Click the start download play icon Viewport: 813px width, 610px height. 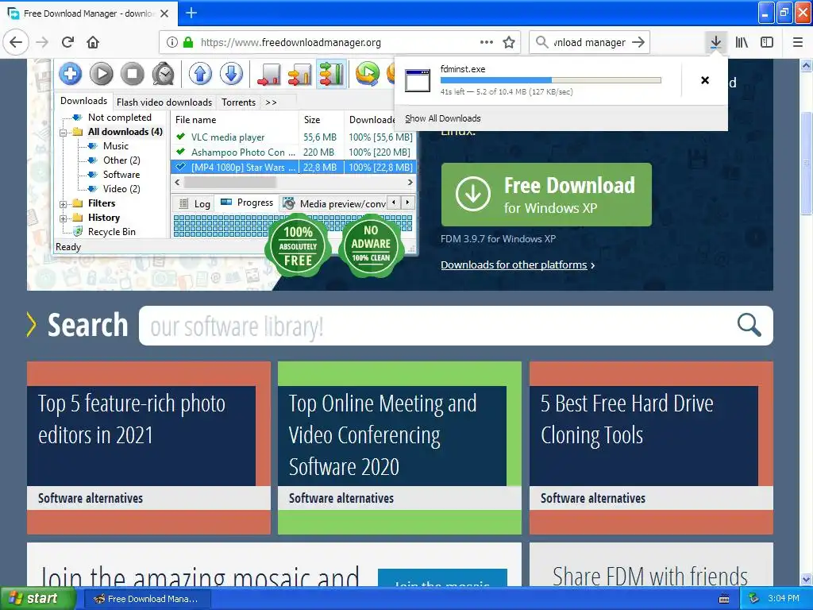pos(102,74)
